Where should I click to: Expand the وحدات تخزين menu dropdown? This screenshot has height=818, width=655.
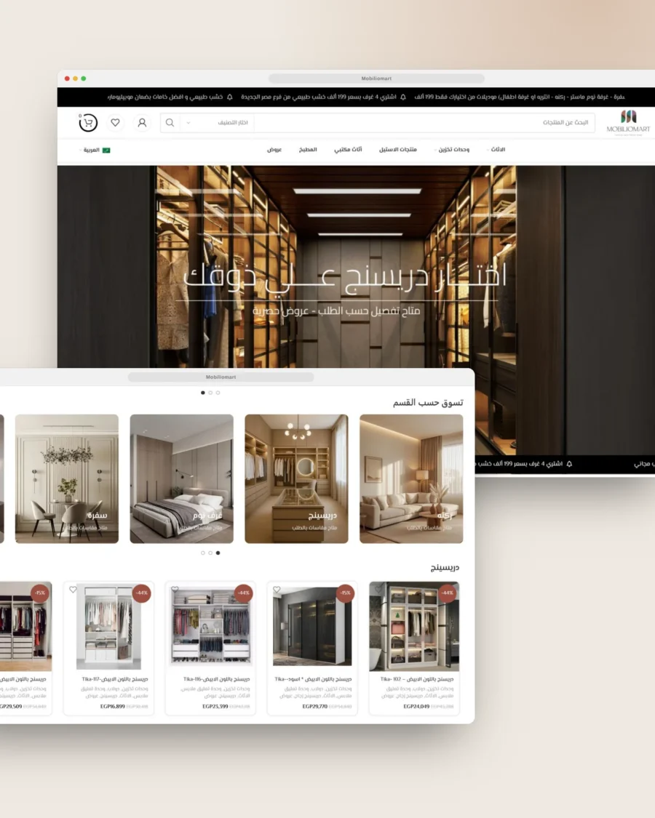click(451, 150)
